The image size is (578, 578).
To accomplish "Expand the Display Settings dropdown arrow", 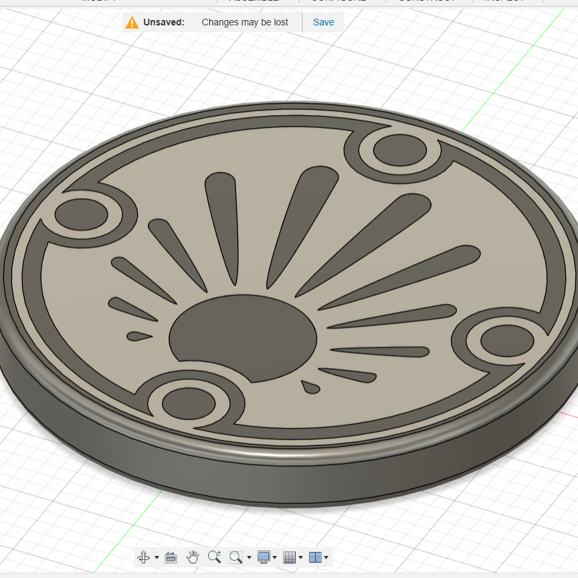I will coord(275,557).
